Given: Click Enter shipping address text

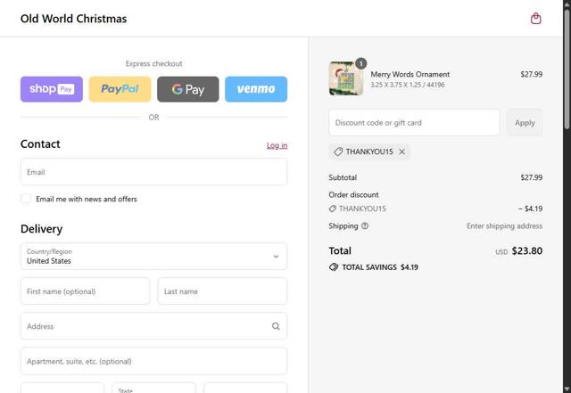Looking at the screenshot, I should pos(504,226).
